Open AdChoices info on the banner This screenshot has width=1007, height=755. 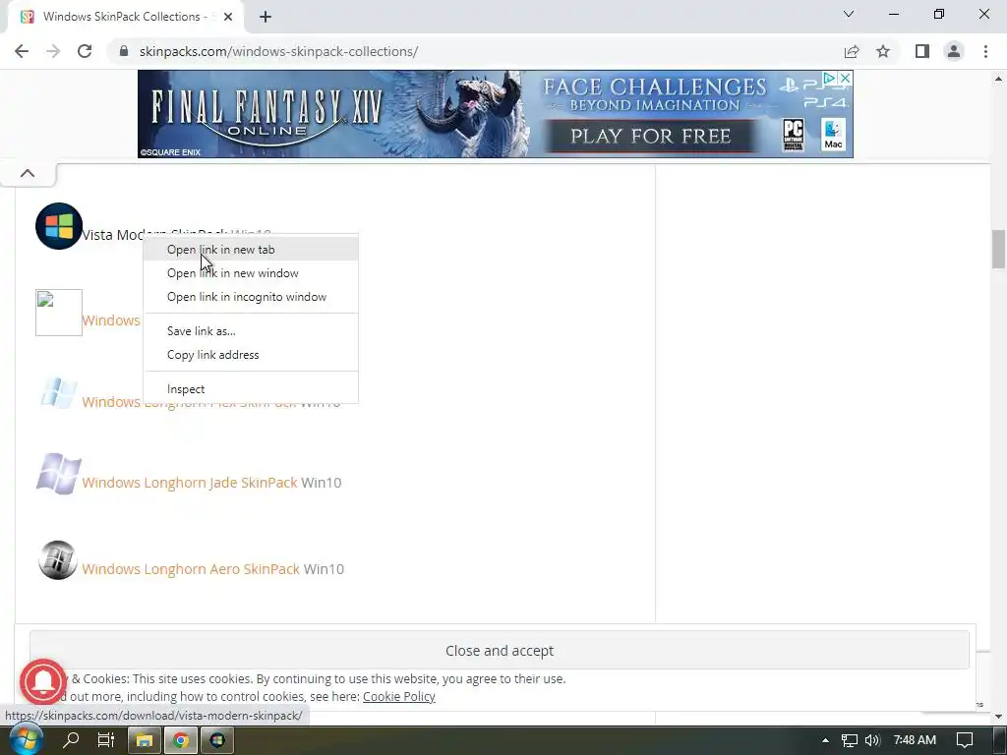pyautogui.click(x=830, y=79)
